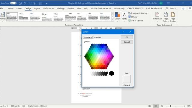Click Cancel in Colors dialog

pyautogui.click(x=127, y=42)
